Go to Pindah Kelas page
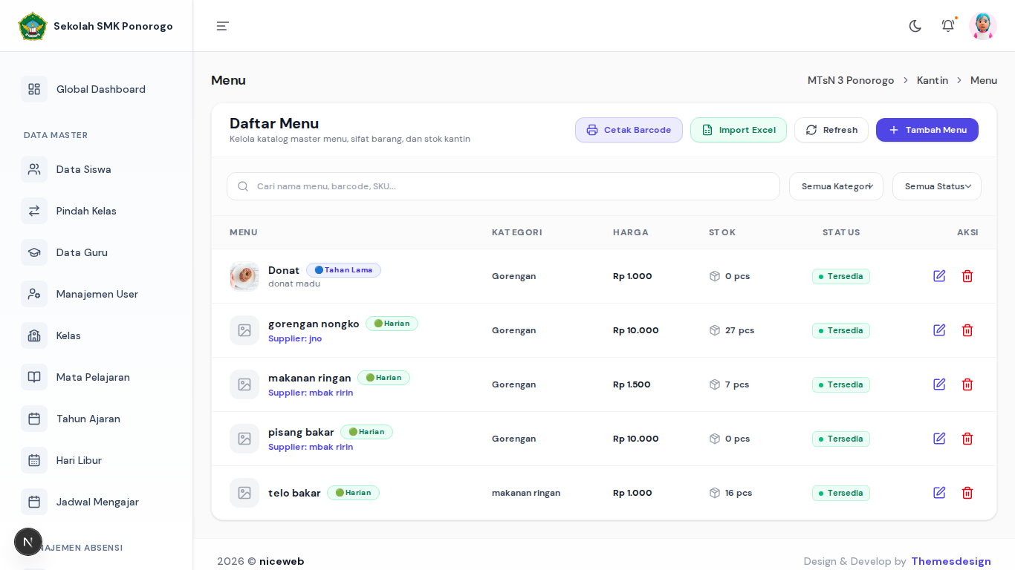 click(97, 211)
